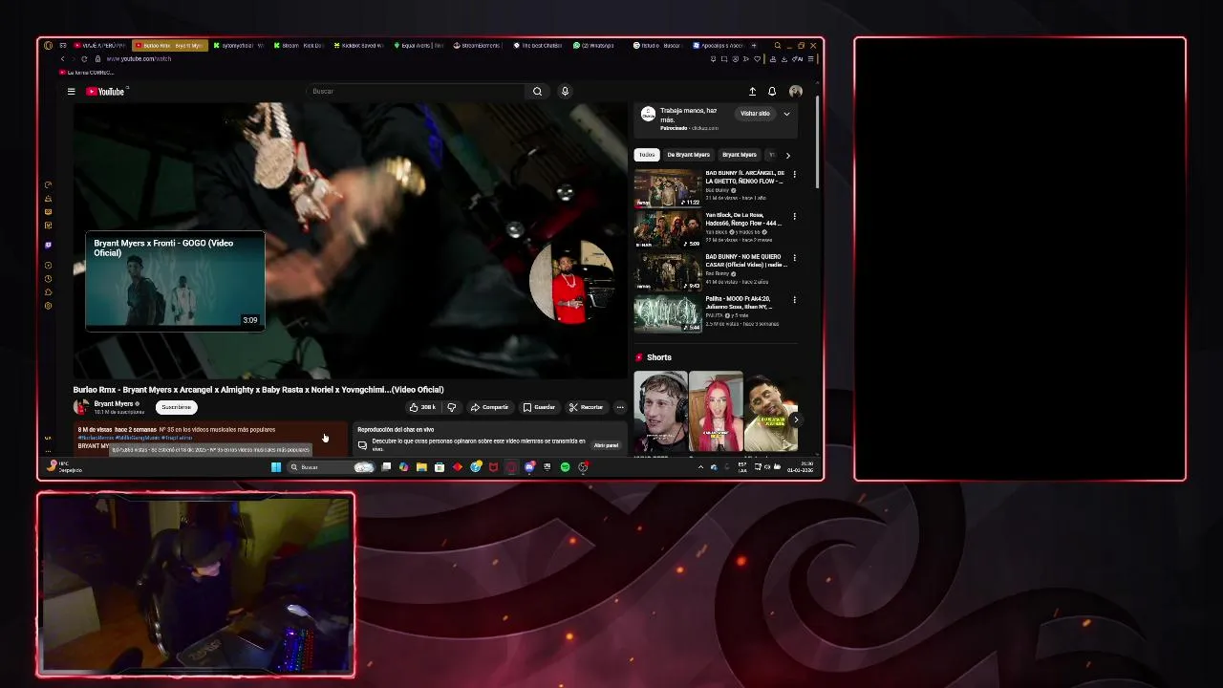Open the Twitch icon in browser sidebar

[48, 246]
